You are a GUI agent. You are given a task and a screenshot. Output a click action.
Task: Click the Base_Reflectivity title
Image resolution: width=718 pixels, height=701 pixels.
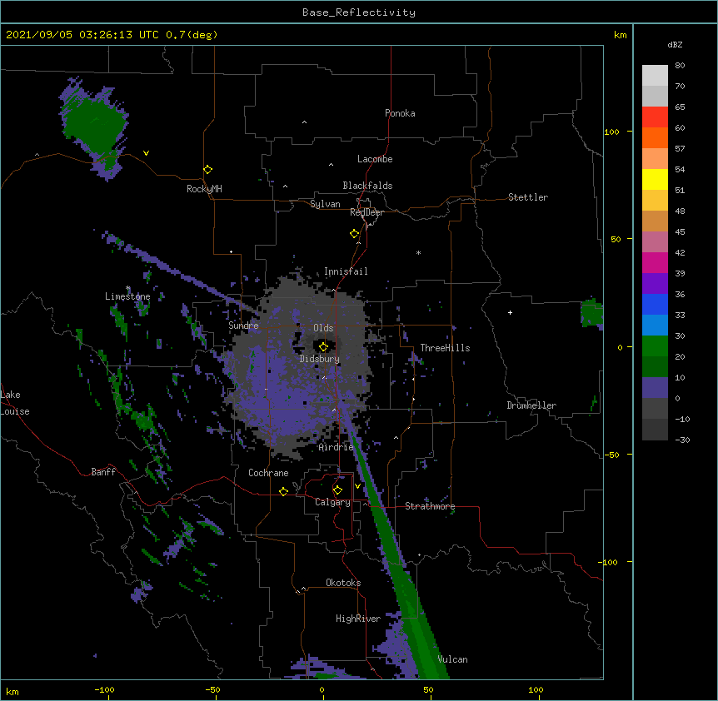point(359,12)
